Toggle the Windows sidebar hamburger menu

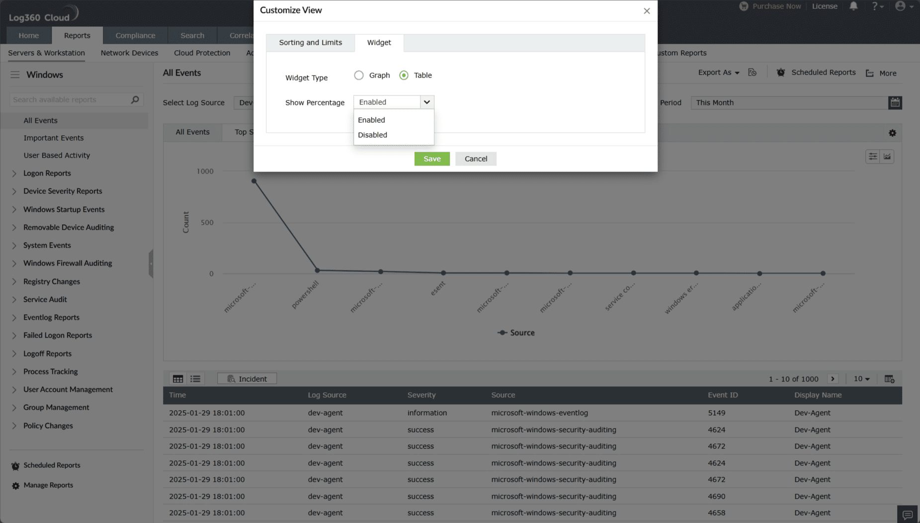[x=15, y=75]
